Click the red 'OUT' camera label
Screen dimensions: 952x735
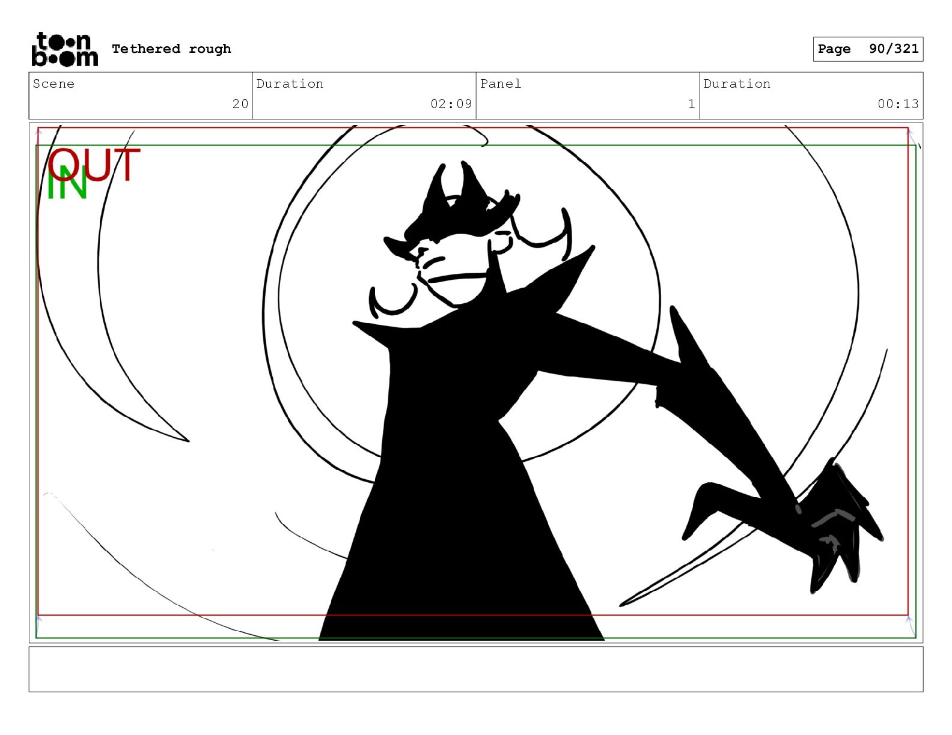(94, 165)
